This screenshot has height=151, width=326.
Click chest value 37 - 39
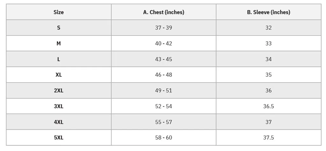pos(164,28)
